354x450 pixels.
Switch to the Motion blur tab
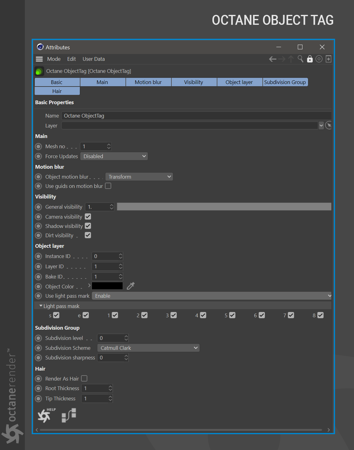(x=148, y=82)
